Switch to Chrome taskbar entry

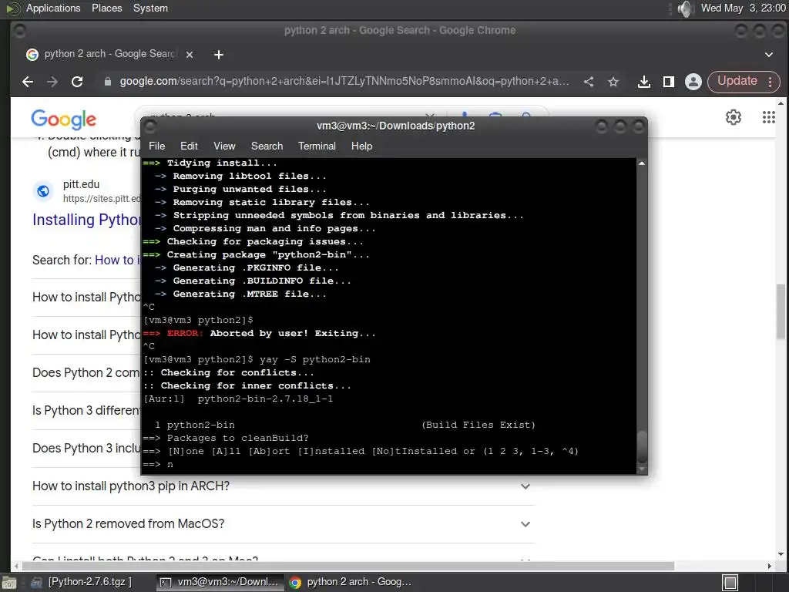point(351,582)
